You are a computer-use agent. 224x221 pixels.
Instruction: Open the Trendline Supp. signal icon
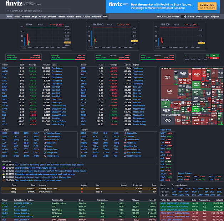(45, 133)
